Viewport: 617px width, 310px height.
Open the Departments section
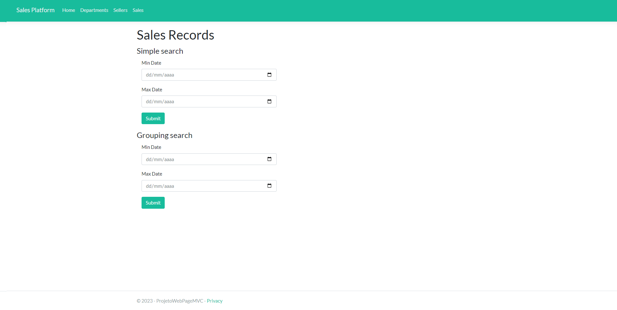pyautogui.click(x=94, y=10)
